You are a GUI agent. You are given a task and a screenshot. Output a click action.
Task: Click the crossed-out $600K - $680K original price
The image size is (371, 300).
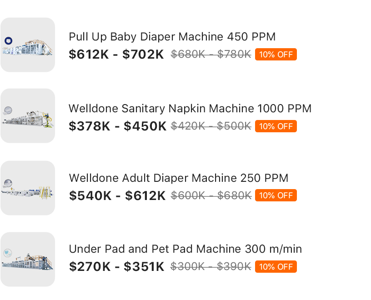point(211,195)
